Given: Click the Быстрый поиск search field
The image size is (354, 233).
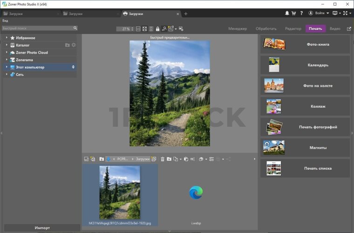Looking at the screenshot, I should [x=37, y=28].
